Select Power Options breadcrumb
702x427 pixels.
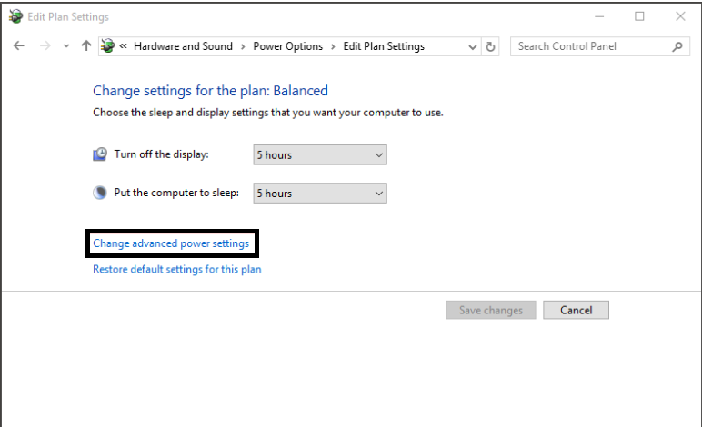click(288, 46)
